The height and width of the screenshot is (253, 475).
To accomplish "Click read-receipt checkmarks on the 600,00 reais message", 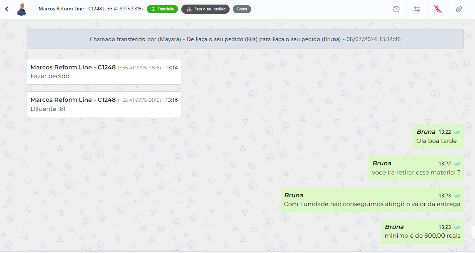I will [x=457, y=227].
